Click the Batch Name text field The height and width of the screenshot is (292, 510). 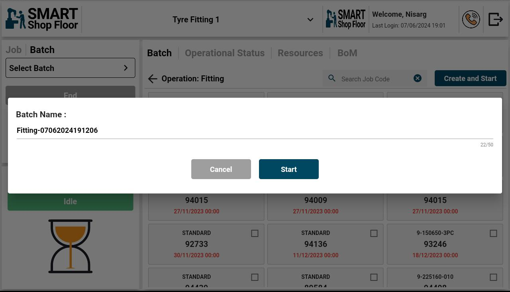pos(255,130)
